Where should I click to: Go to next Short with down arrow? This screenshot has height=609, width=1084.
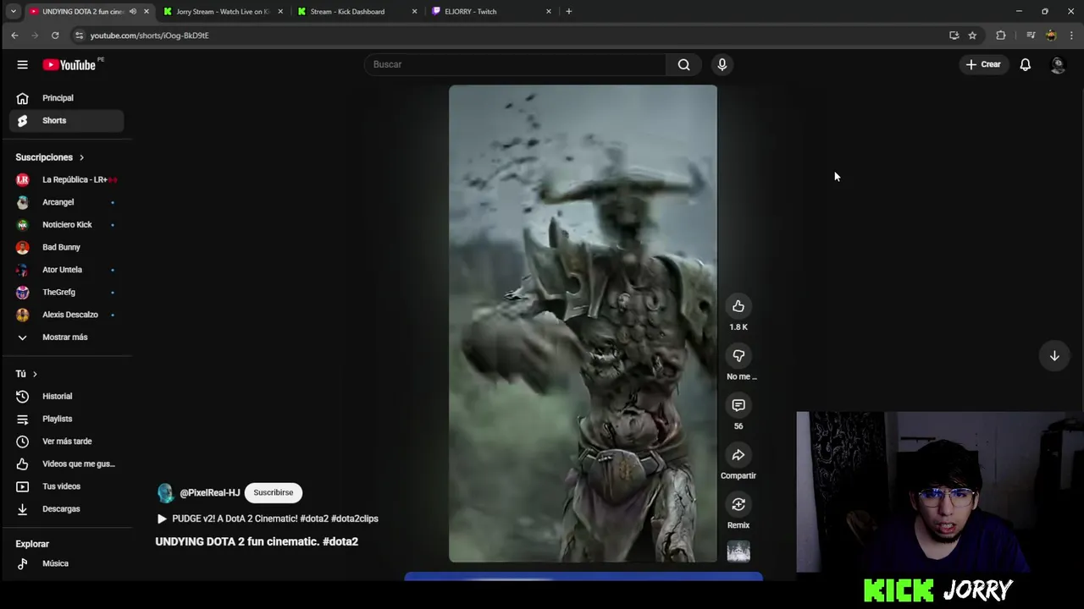[x=1054, y=356]
